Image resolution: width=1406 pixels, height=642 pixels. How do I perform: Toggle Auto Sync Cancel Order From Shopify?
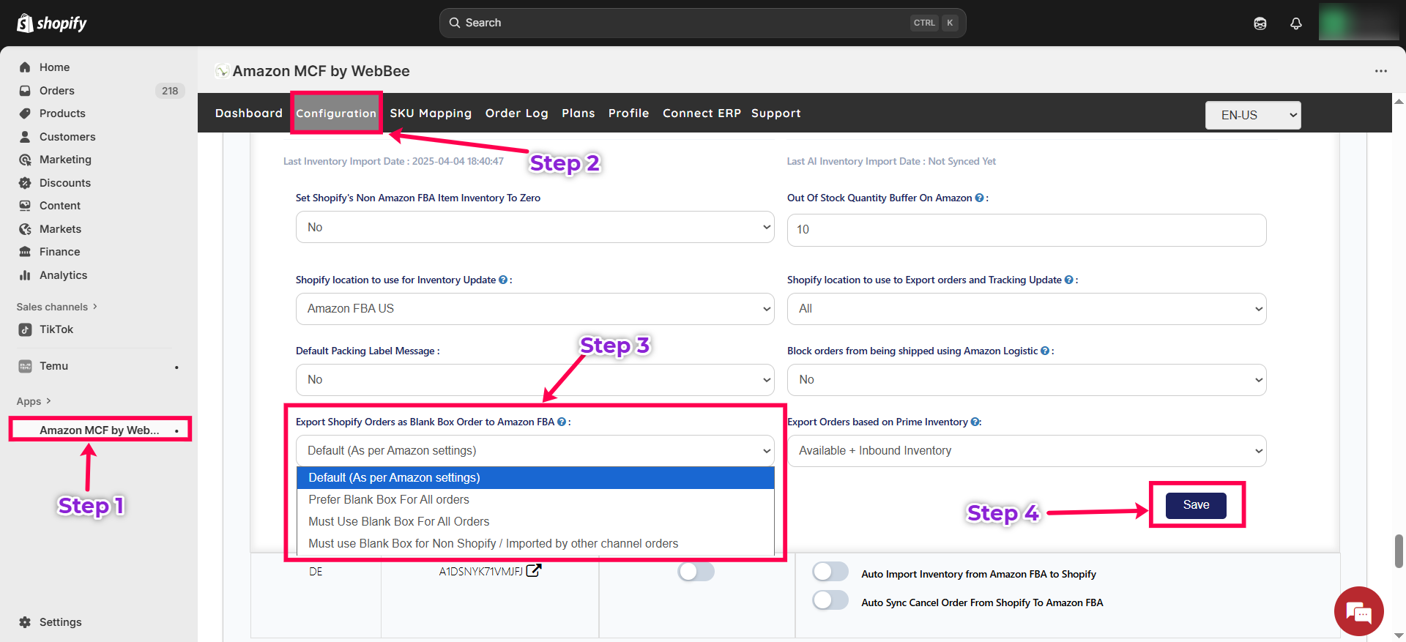[830, 600]
